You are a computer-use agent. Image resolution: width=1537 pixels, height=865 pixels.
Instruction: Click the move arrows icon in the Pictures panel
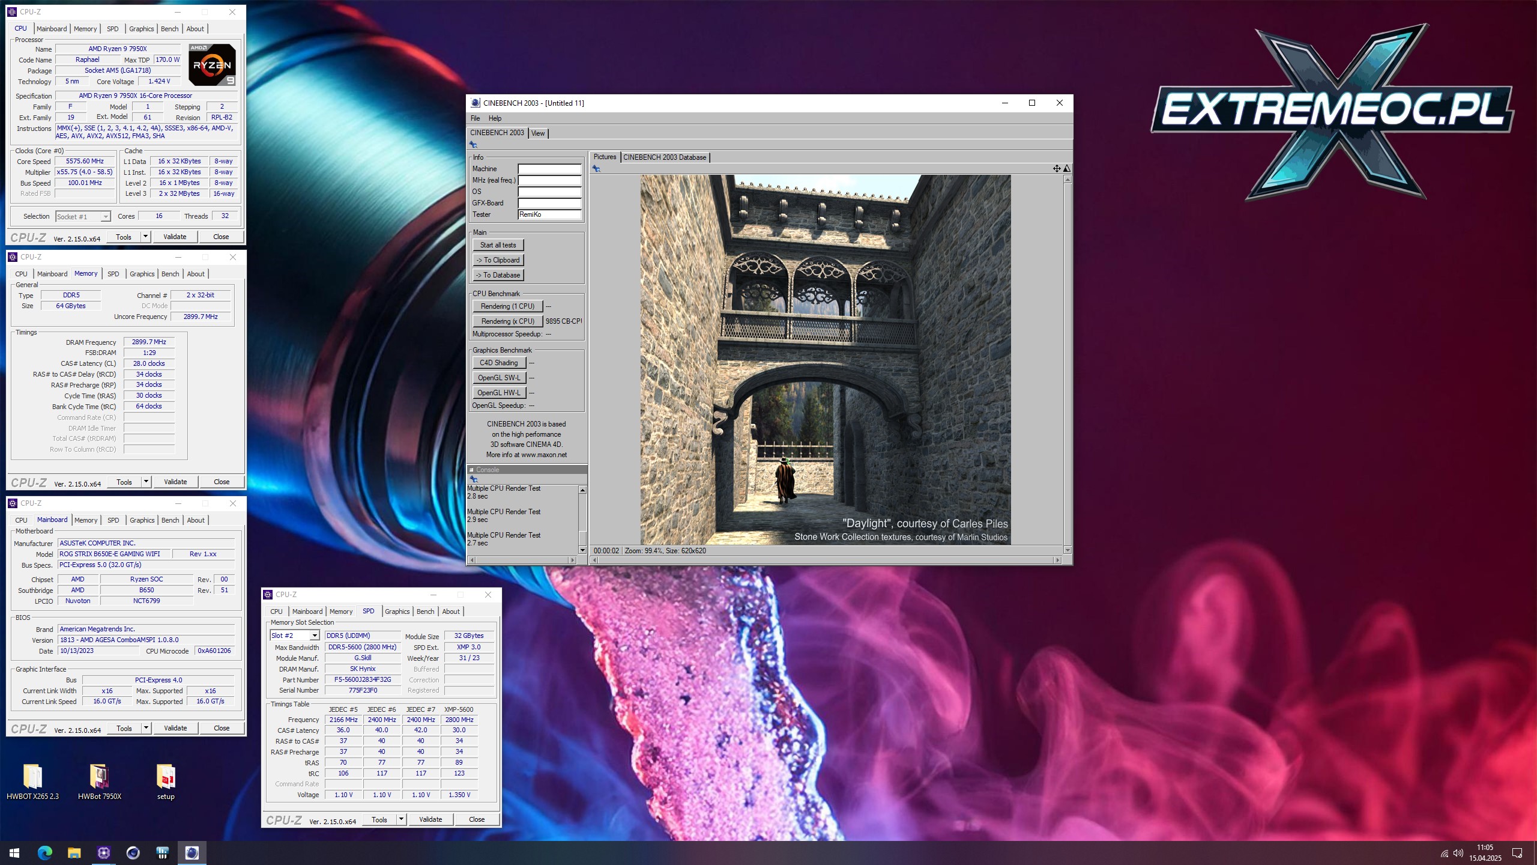pyautogui.click(x=1057, y=169)
